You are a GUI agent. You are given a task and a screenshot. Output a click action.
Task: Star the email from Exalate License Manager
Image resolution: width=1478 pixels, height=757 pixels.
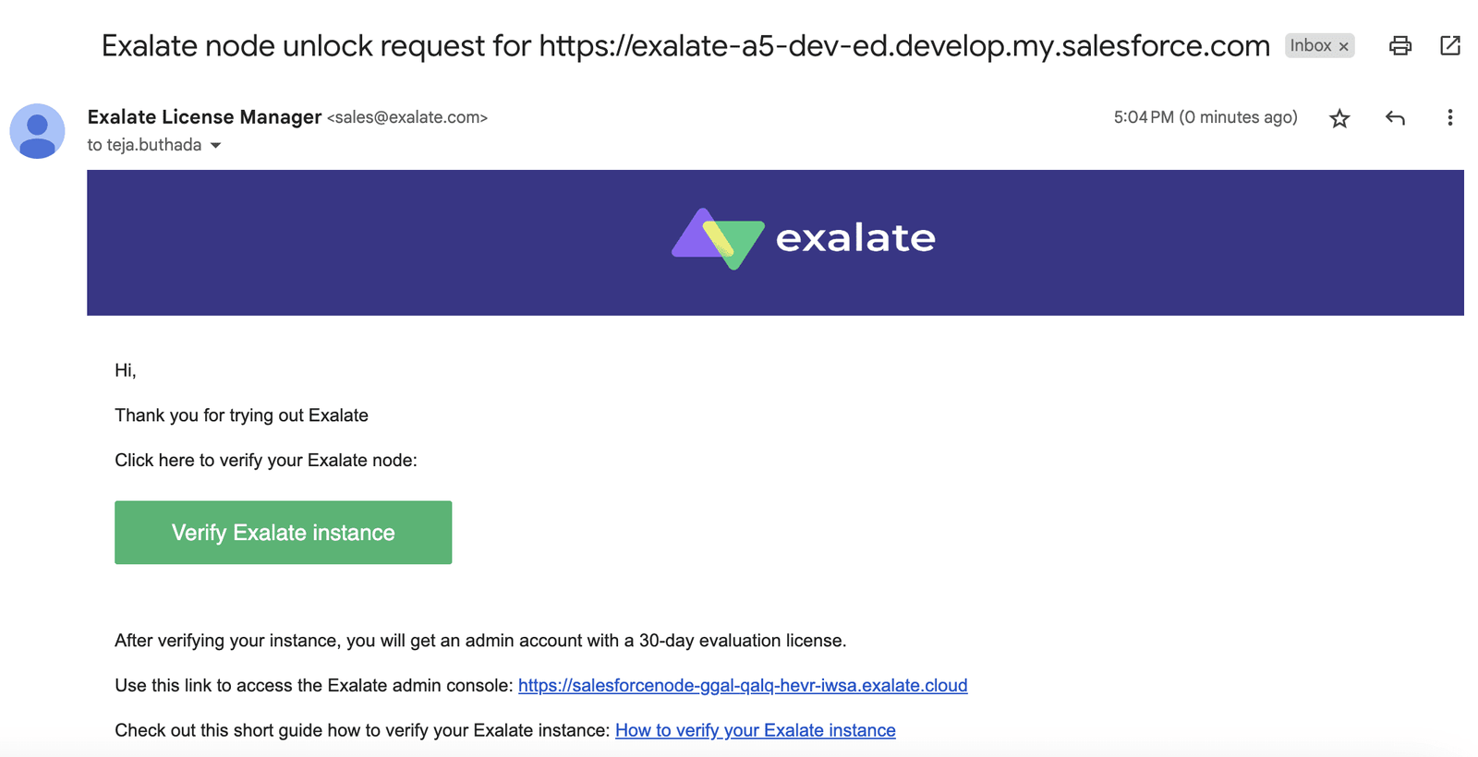pyautogui.click(x=1339, y=117)
